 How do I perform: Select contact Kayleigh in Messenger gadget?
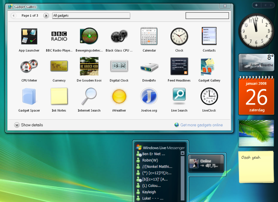coord(149,192)
